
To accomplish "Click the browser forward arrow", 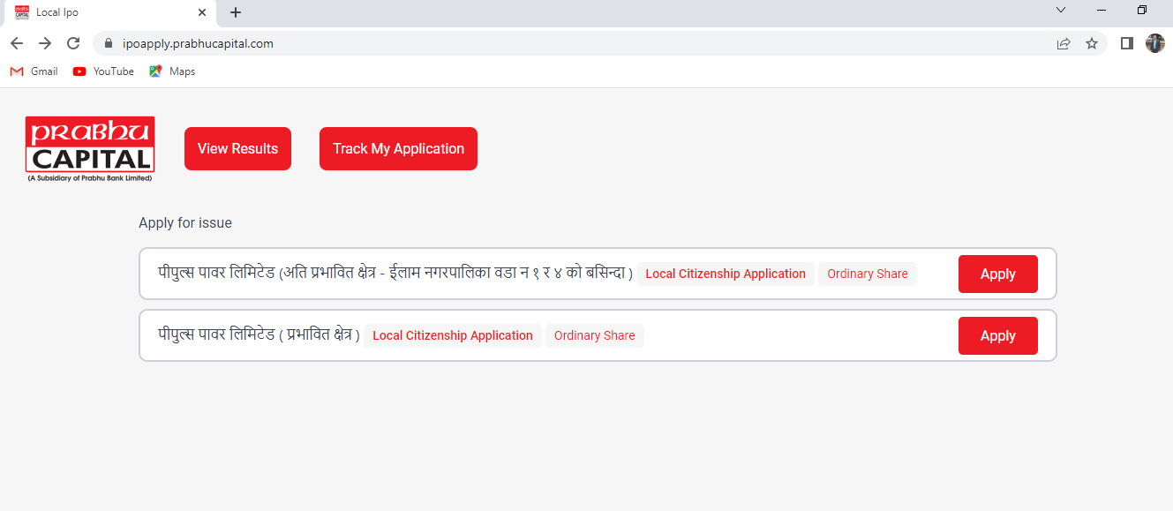I will (45, 43).
